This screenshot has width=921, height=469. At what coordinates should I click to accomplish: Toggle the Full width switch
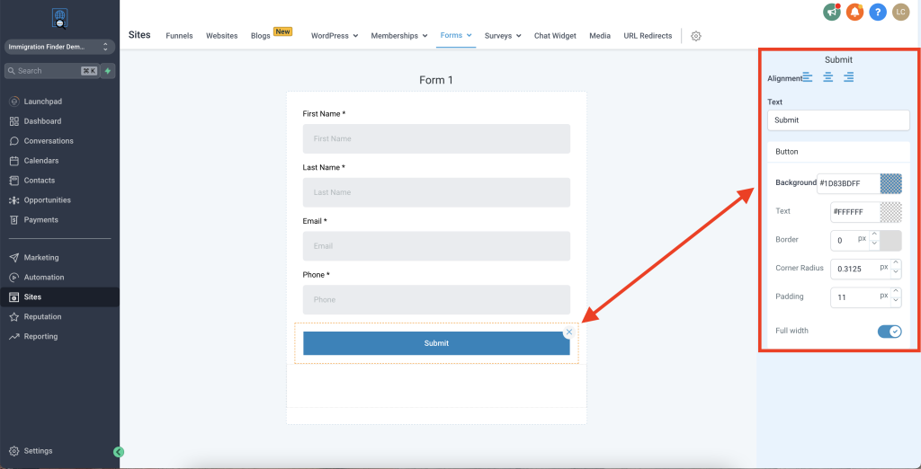(x=889, y=332)
